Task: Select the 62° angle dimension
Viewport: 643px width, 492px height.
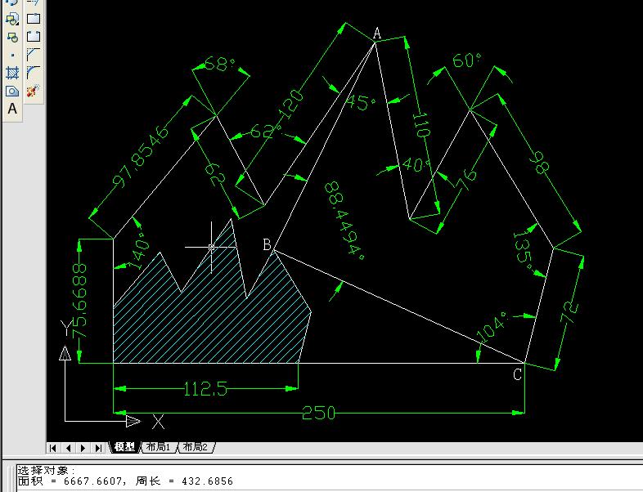Action: pos(266,132)
